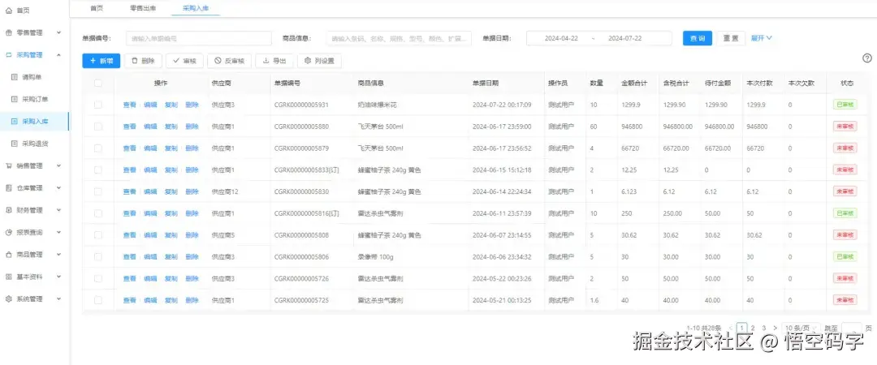877x365 pixels.
Task: Click the 采购管理 purchase icon in sidebar
Action: point(8,55)
